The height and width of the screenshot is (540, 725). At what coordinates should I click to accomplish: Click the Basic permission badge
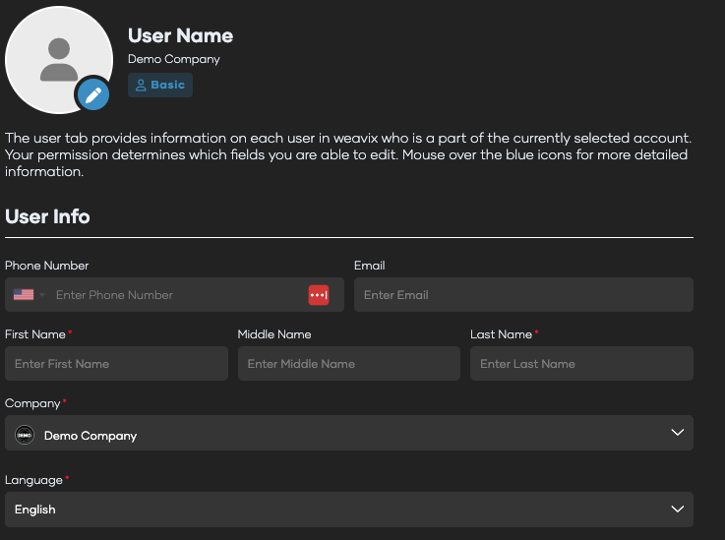click(x=160, y=85)
